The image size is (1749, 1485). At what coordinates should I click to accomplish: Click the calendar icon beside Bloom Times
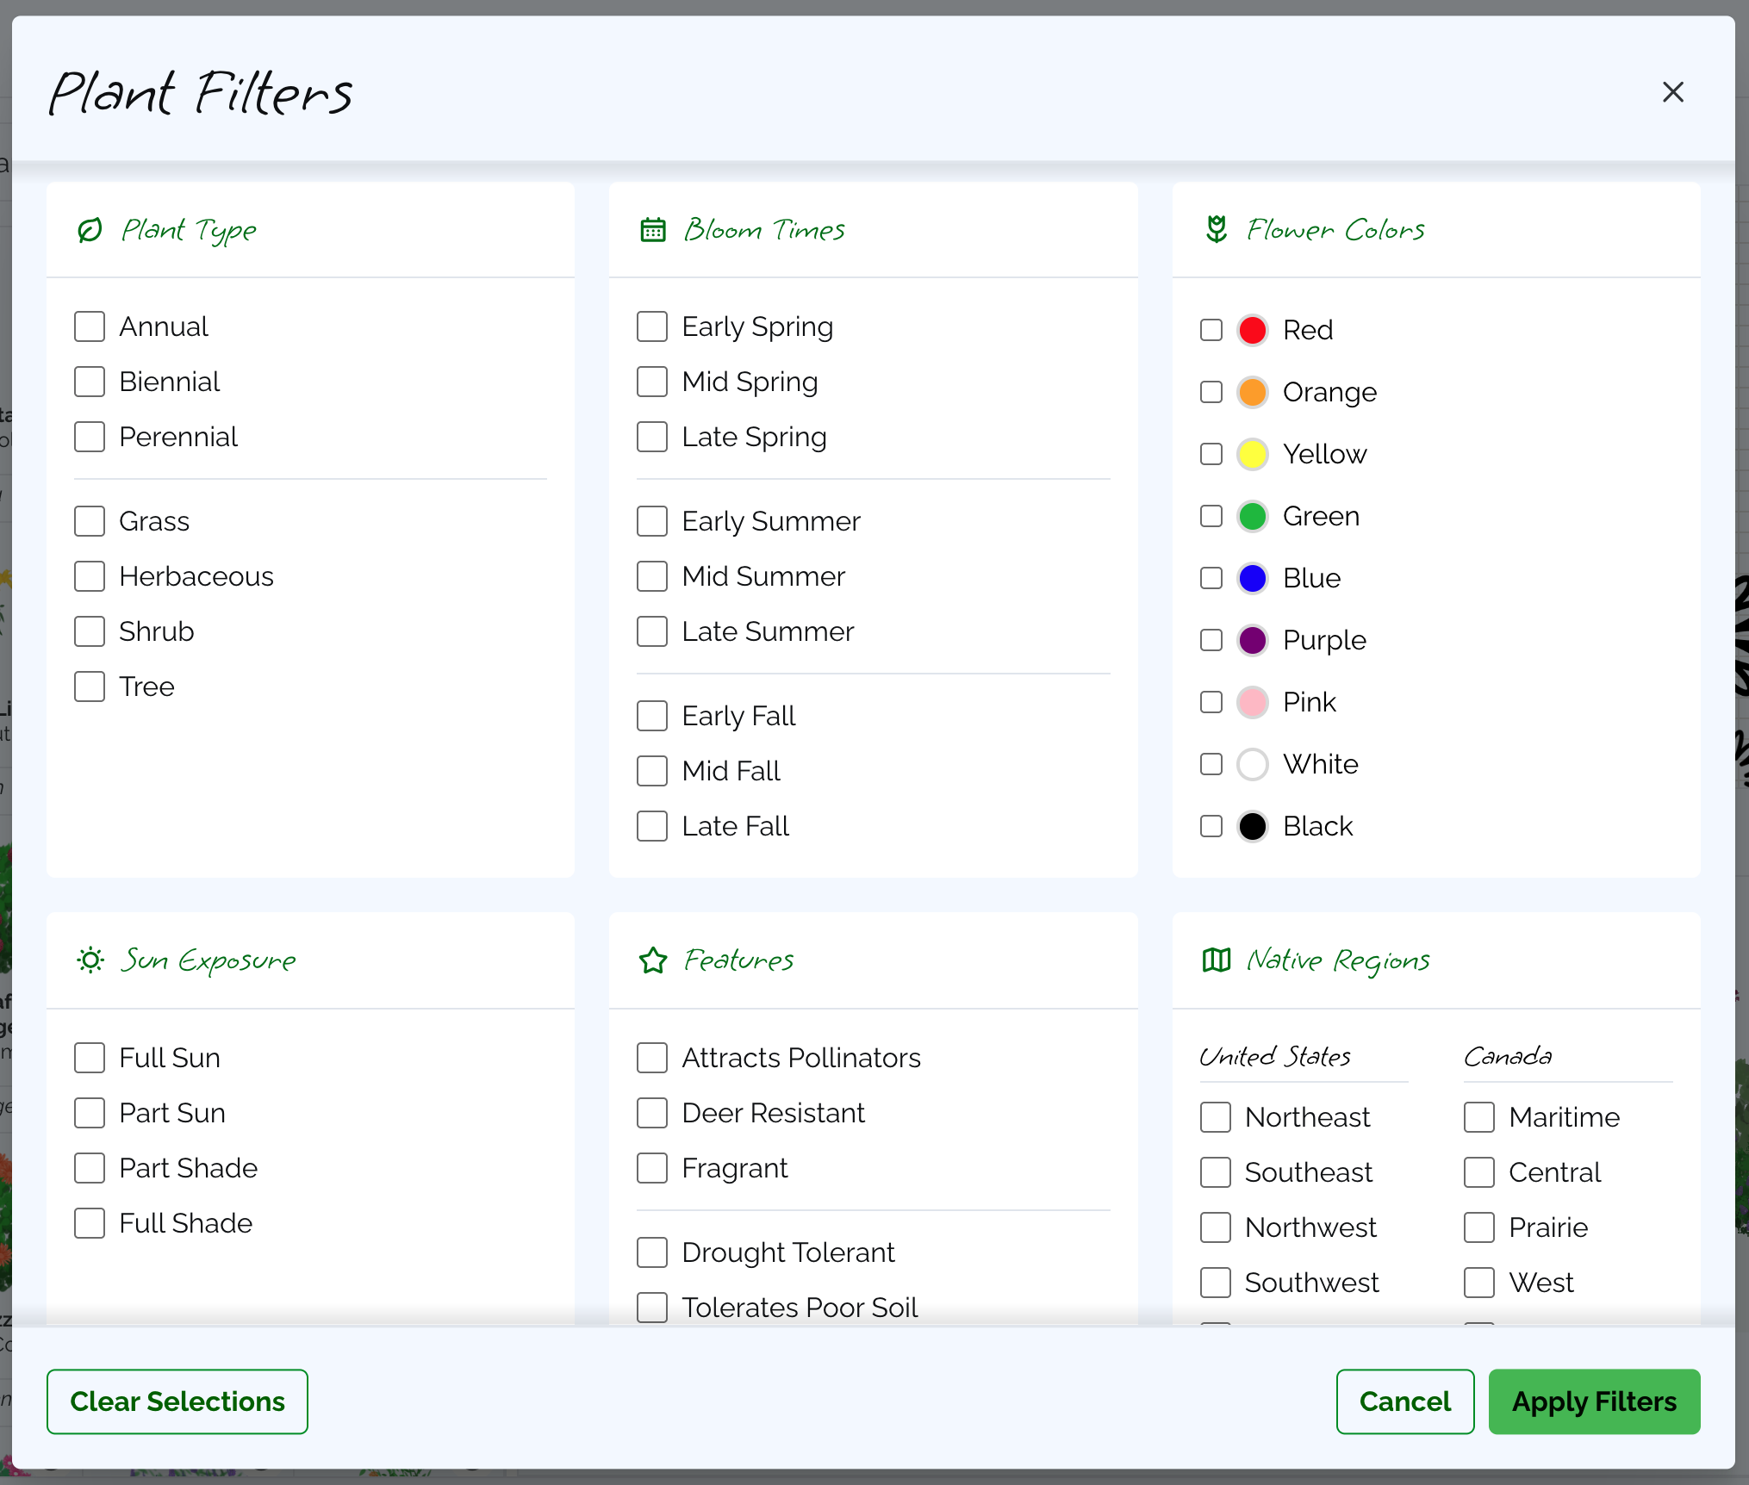[652, 229]
